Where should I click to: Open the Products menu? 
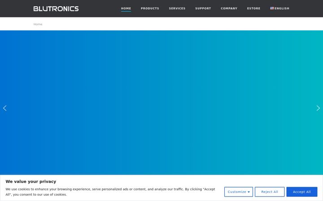coord(150,8)
